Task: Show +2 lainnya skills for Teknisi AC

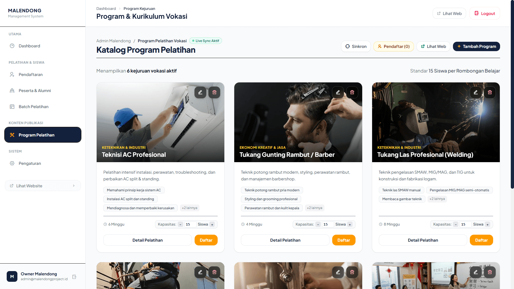Action: tap(190, 208)
